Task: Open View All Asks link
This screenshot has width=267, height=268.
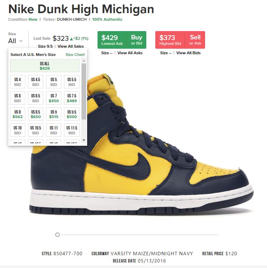Action: (130, 53)
